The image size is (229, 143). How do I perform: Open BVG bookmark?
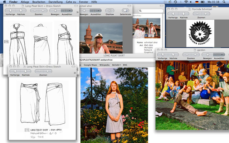[x=125, y=65]
